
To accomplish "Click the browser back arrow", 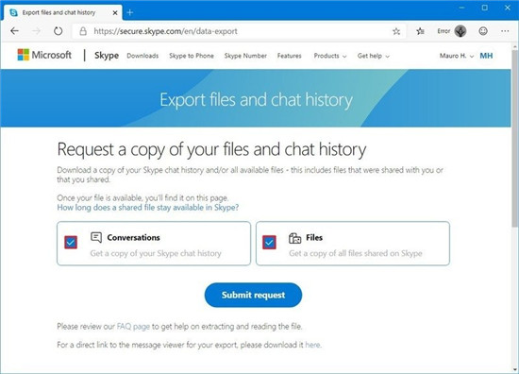I will coord(14,31).
